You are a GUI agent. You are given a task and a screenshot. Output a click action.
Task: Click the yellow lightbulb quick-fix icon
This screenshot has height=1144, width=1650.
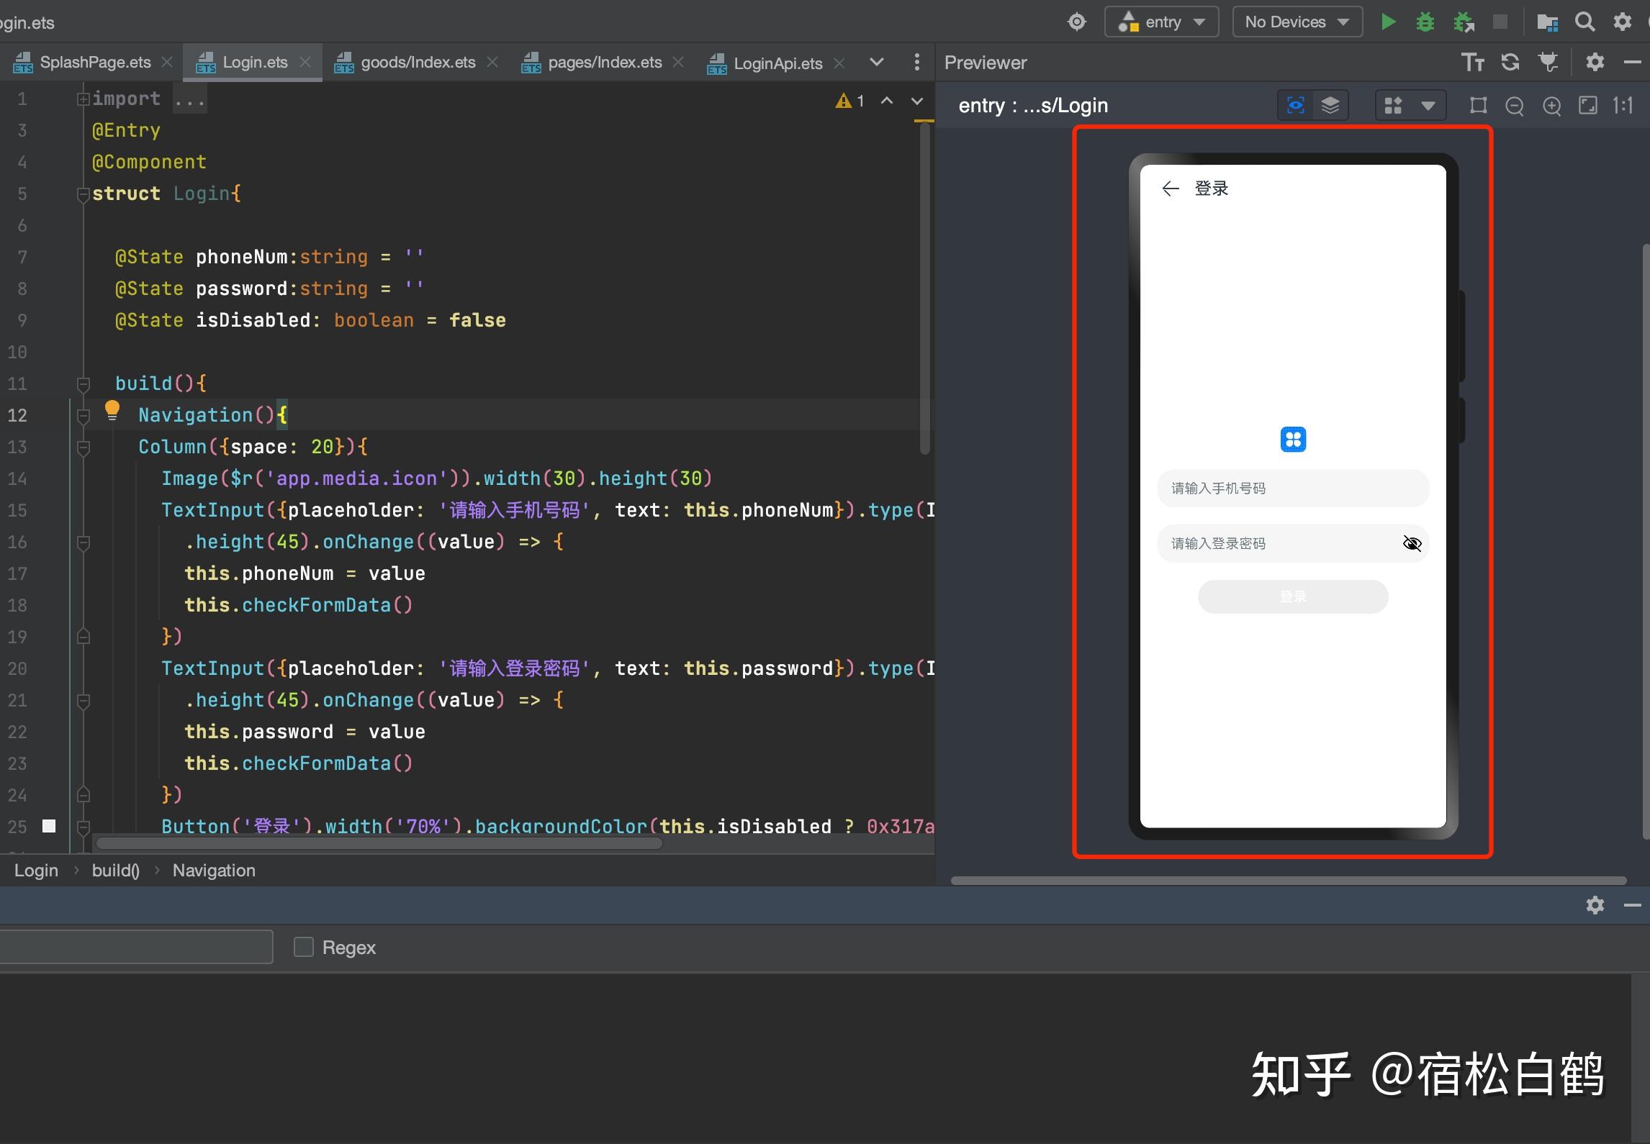pos(112,410)
